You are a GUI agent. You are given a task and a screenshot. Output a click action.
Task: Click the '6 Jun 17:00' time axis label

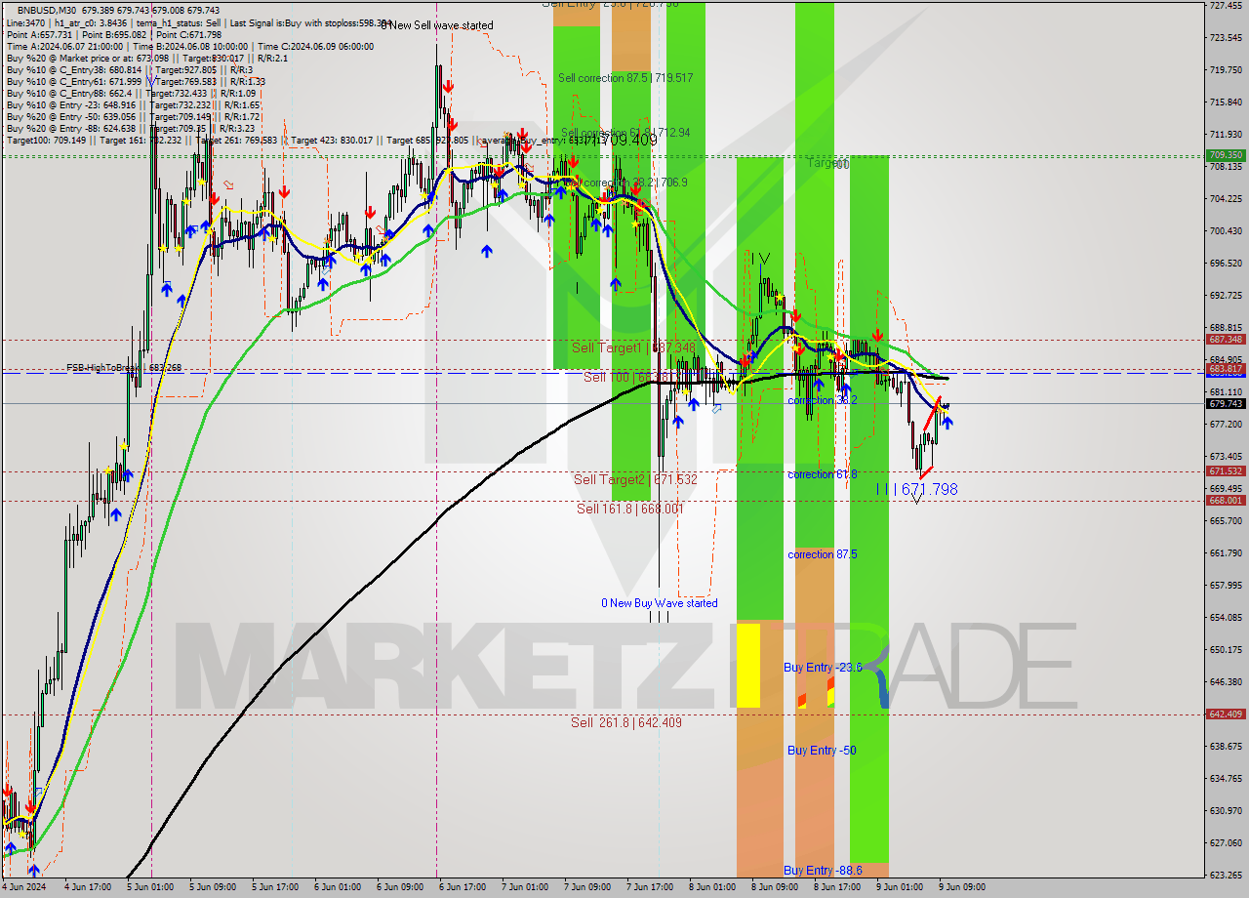pyautogui.click(x=461, y=887)
